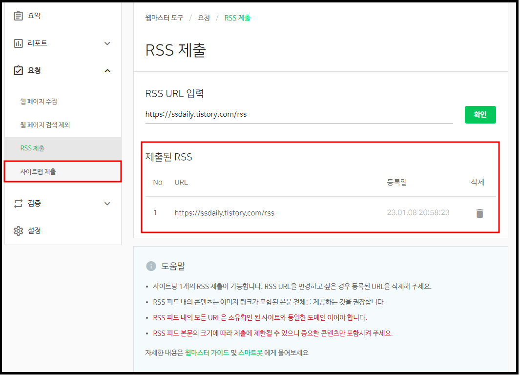The width and height of the screenshot is (520, 375).
Task: Collapse the 요청 menu chevron
Action: (107, 71)
